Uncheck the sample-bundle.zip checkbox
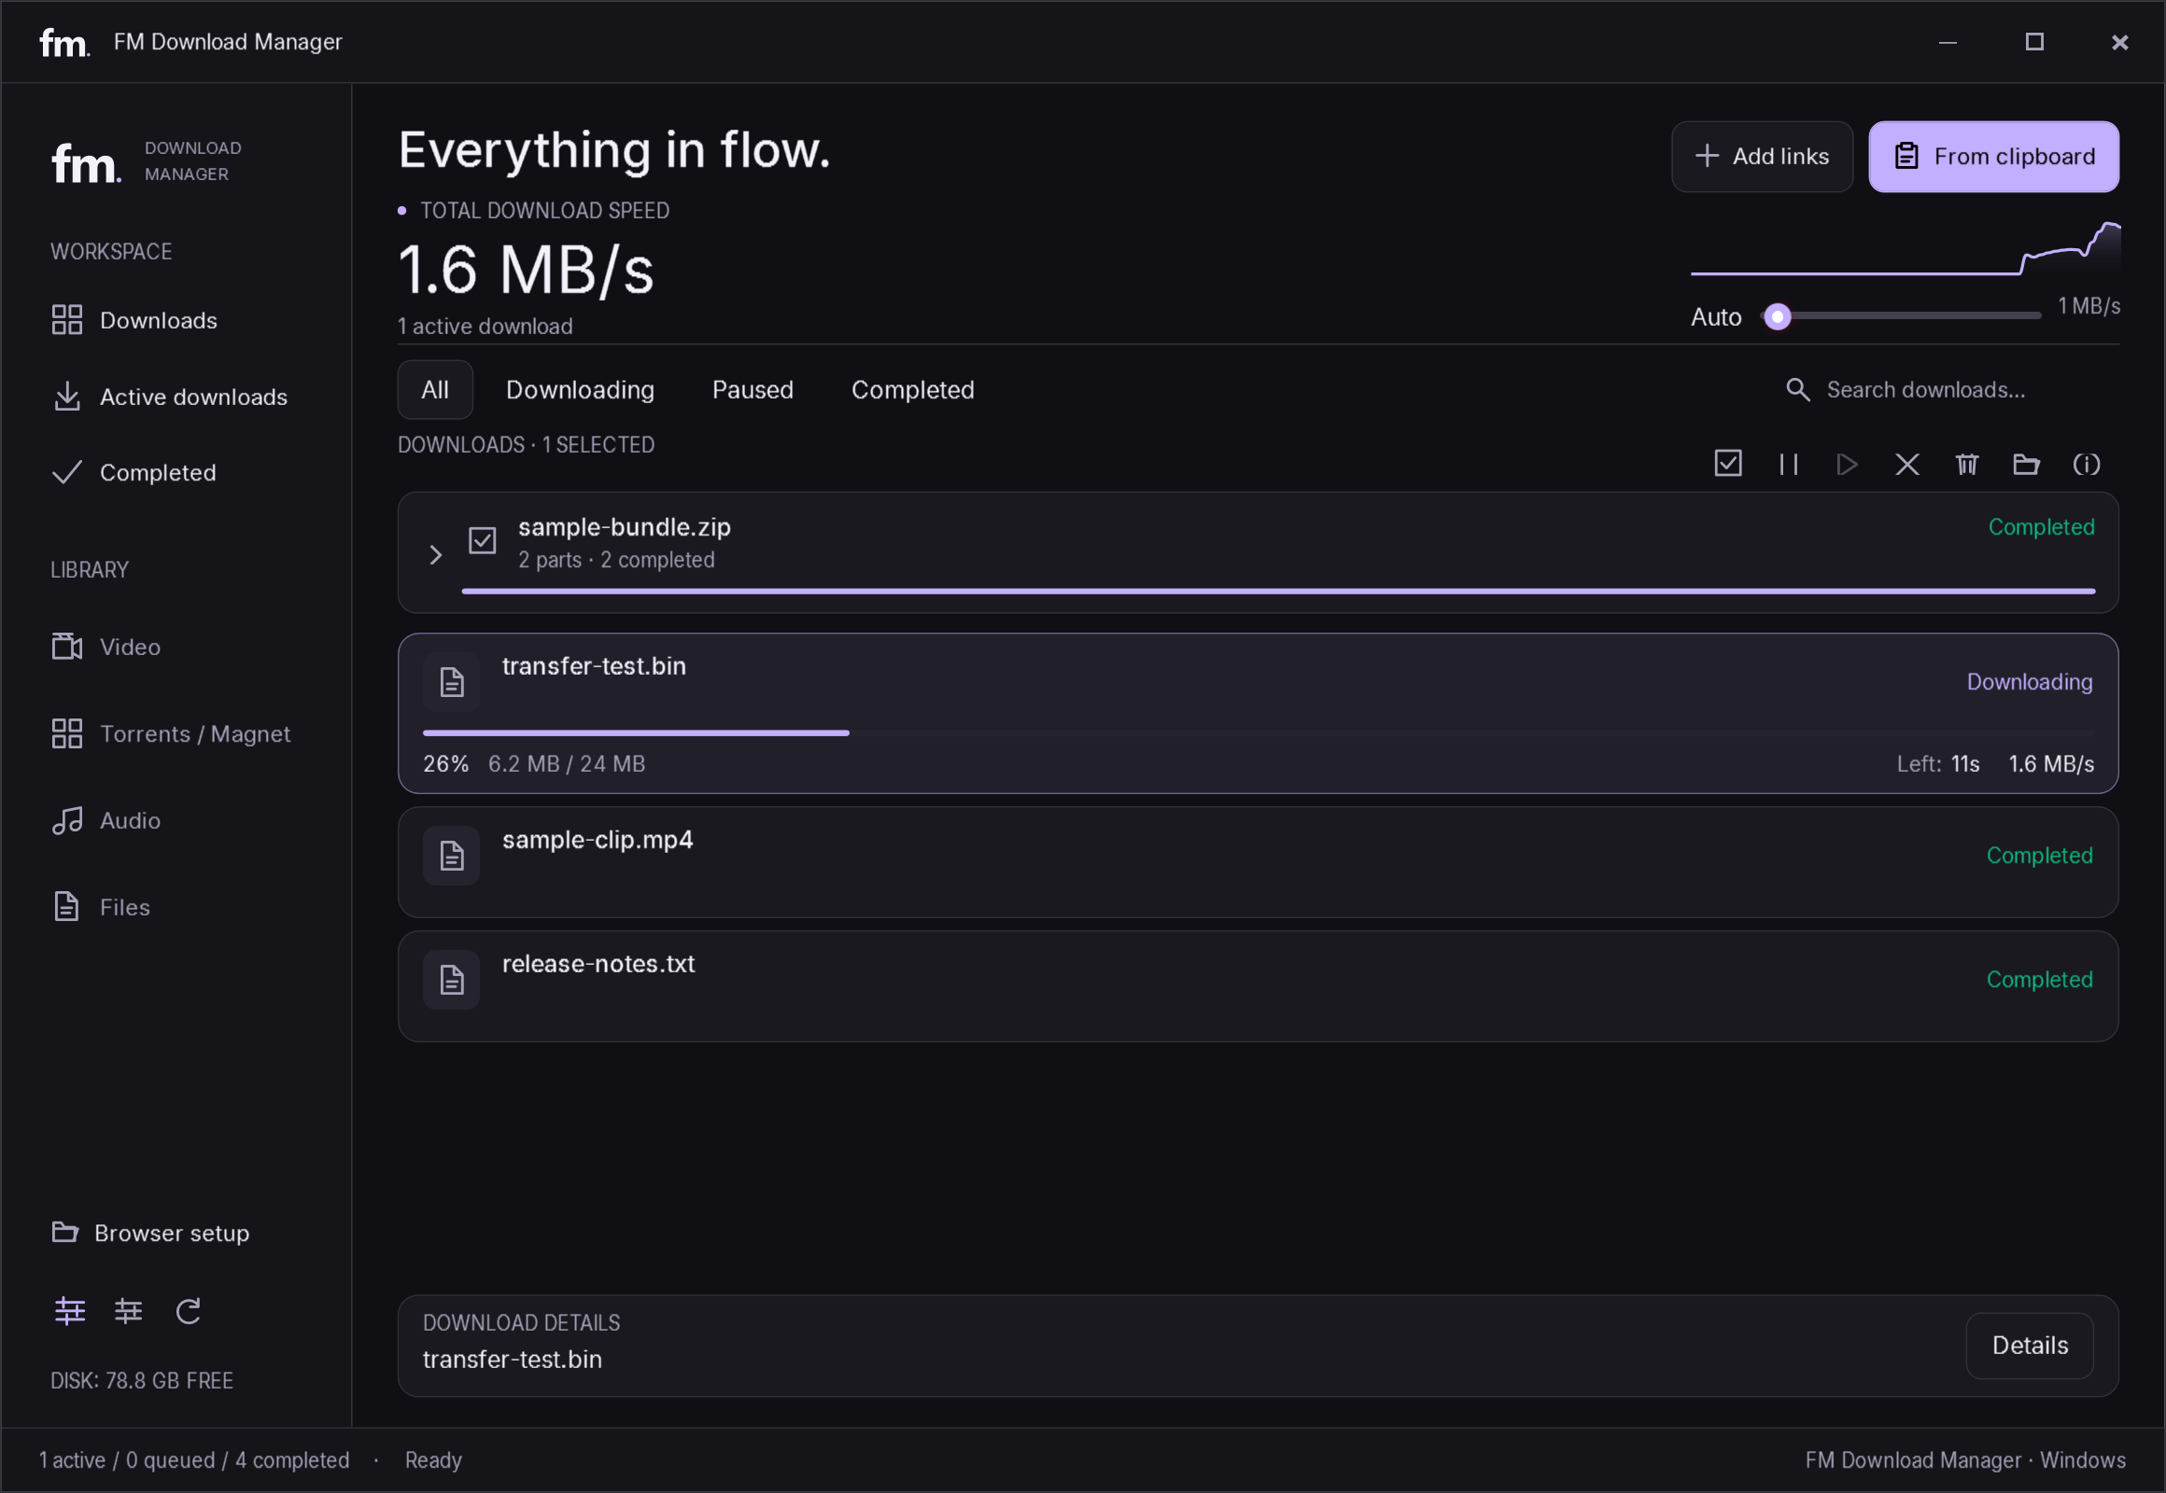 coord(482,540)
